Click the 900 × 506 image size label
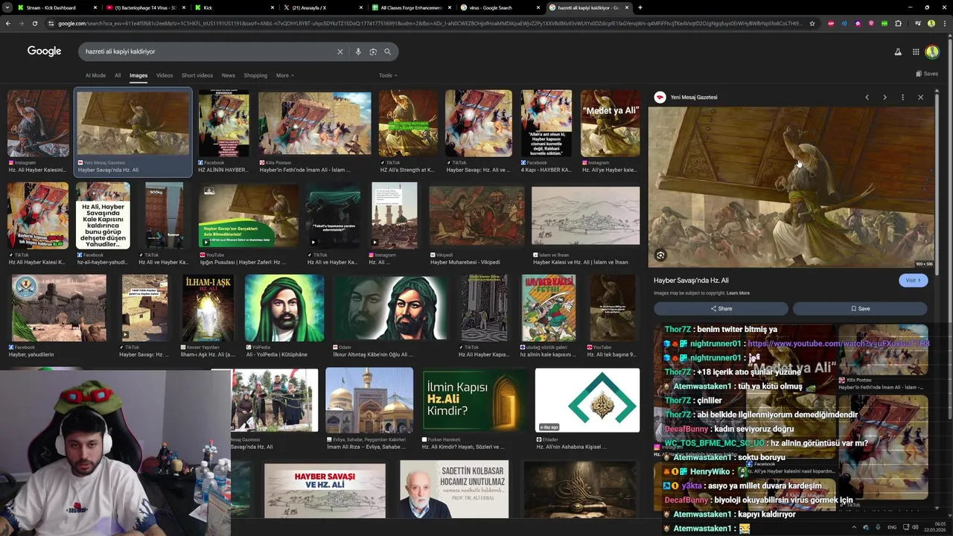953x536 pixels. 924,264
